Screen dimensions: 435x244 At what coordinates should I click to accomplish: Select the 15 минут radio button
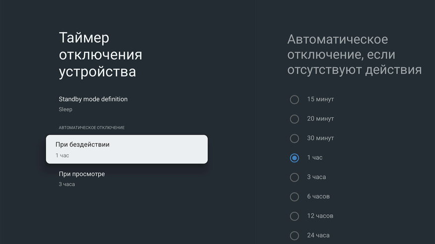click(295, 99)
